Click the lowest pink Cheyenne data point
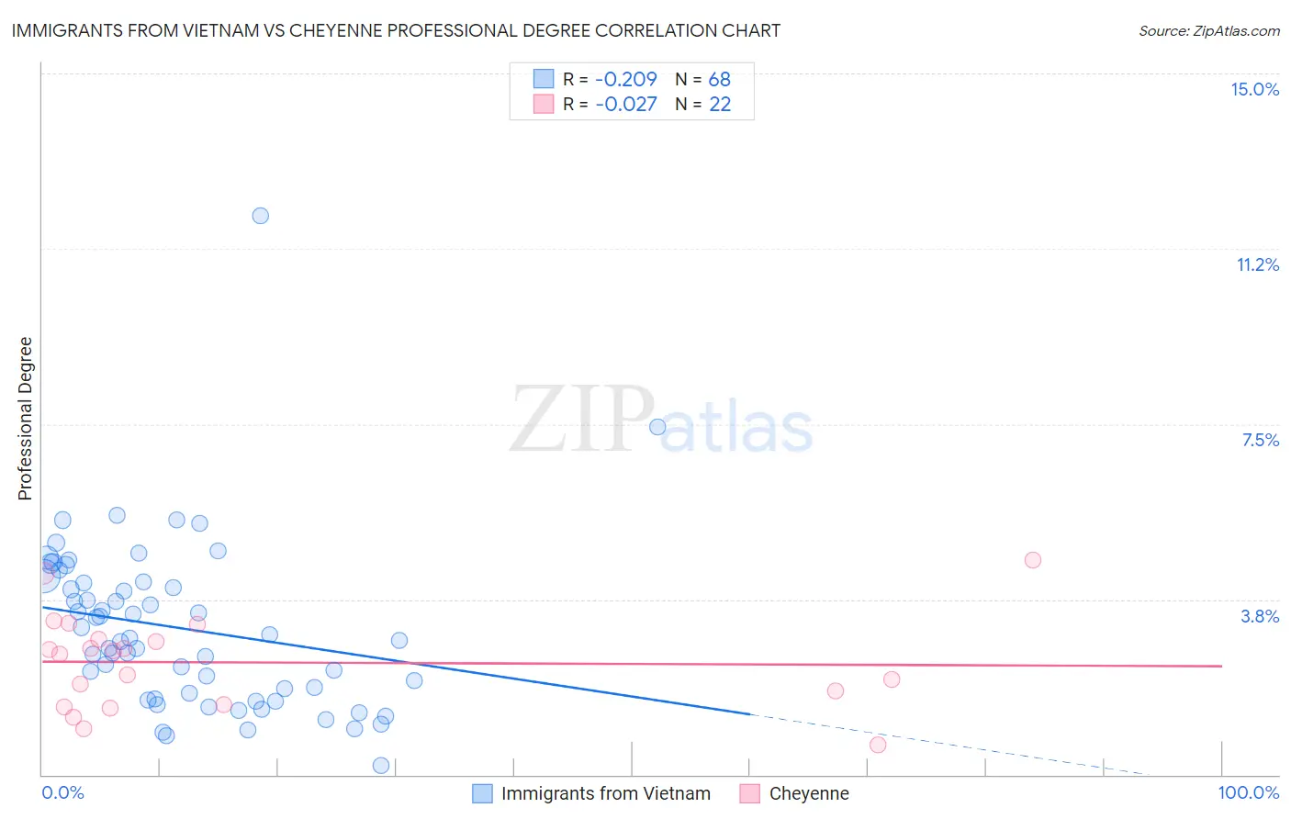This screenshot has height=819, width=1291. point(878,745)
